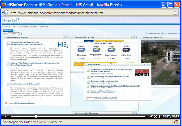Click the Nachts dark cloud weather icon
This screenshot has width=182, height=126.
(x=126, y=50)
